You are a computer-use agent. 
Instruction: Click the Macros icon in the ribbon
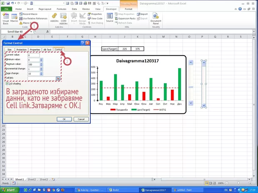tap(14, 18)
